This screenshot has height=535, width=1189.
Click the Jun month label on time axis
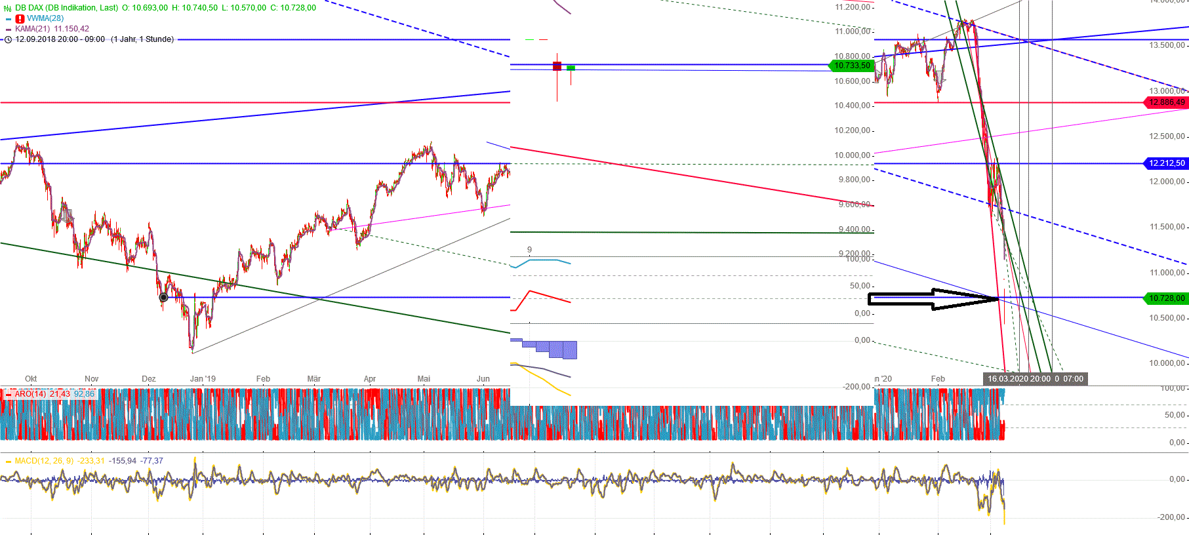click(483, 379)
